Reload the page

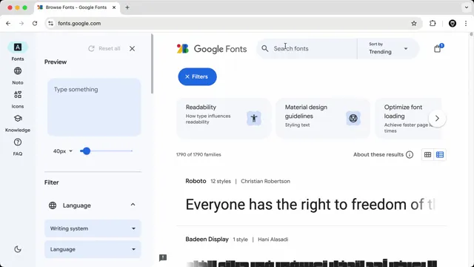point(35,23)
